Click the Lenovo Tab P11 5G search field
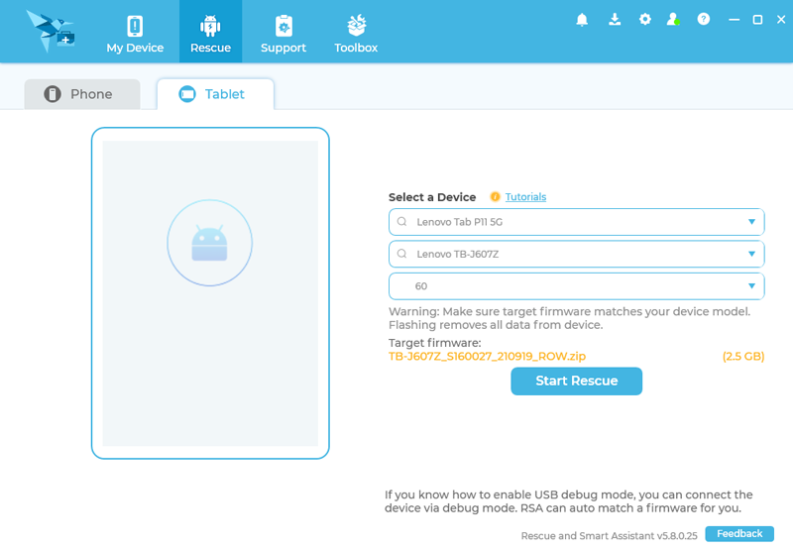 (x=576, y=222)
